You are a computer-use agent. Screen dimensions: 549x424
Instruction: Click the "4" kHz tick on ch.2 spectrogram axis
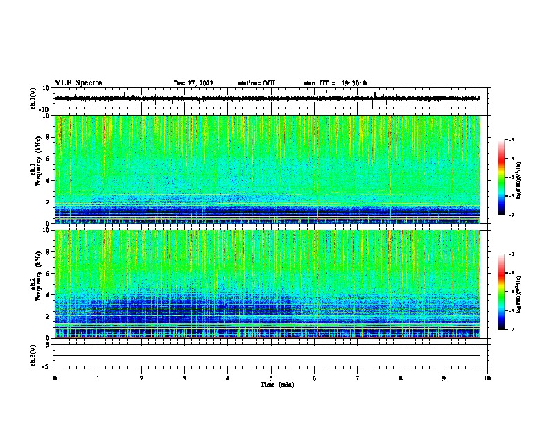pyautogui.click(x=48, y=295)
